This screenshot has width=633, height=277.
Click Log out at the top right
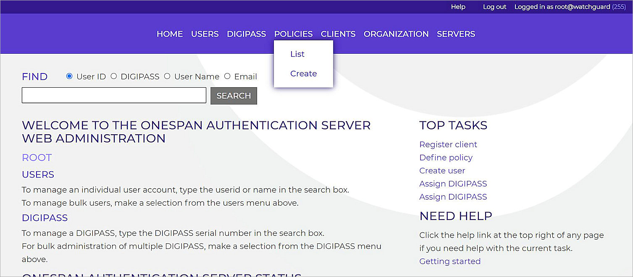(494, 7)
